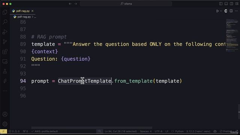
Task: Click the ports forwarded status item
Action: click(x=25, y=131)
